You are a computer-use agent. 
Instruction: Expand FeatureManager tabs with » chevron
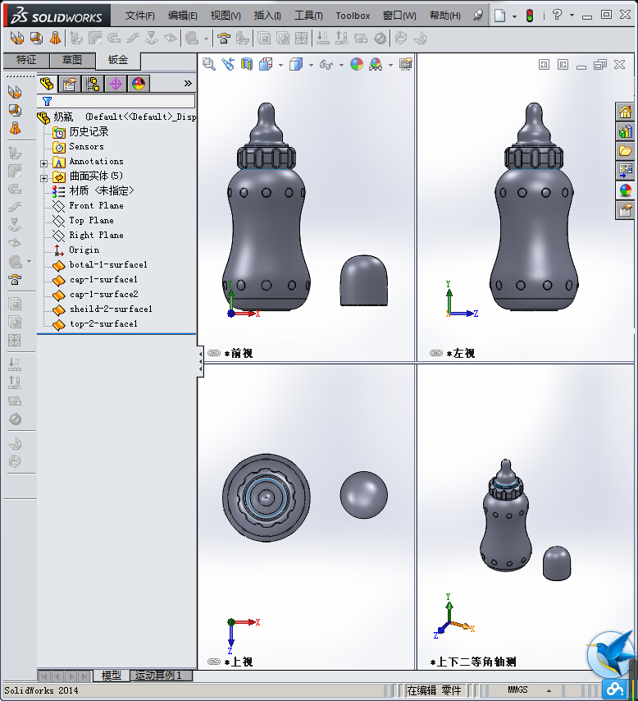pos(188,83)
